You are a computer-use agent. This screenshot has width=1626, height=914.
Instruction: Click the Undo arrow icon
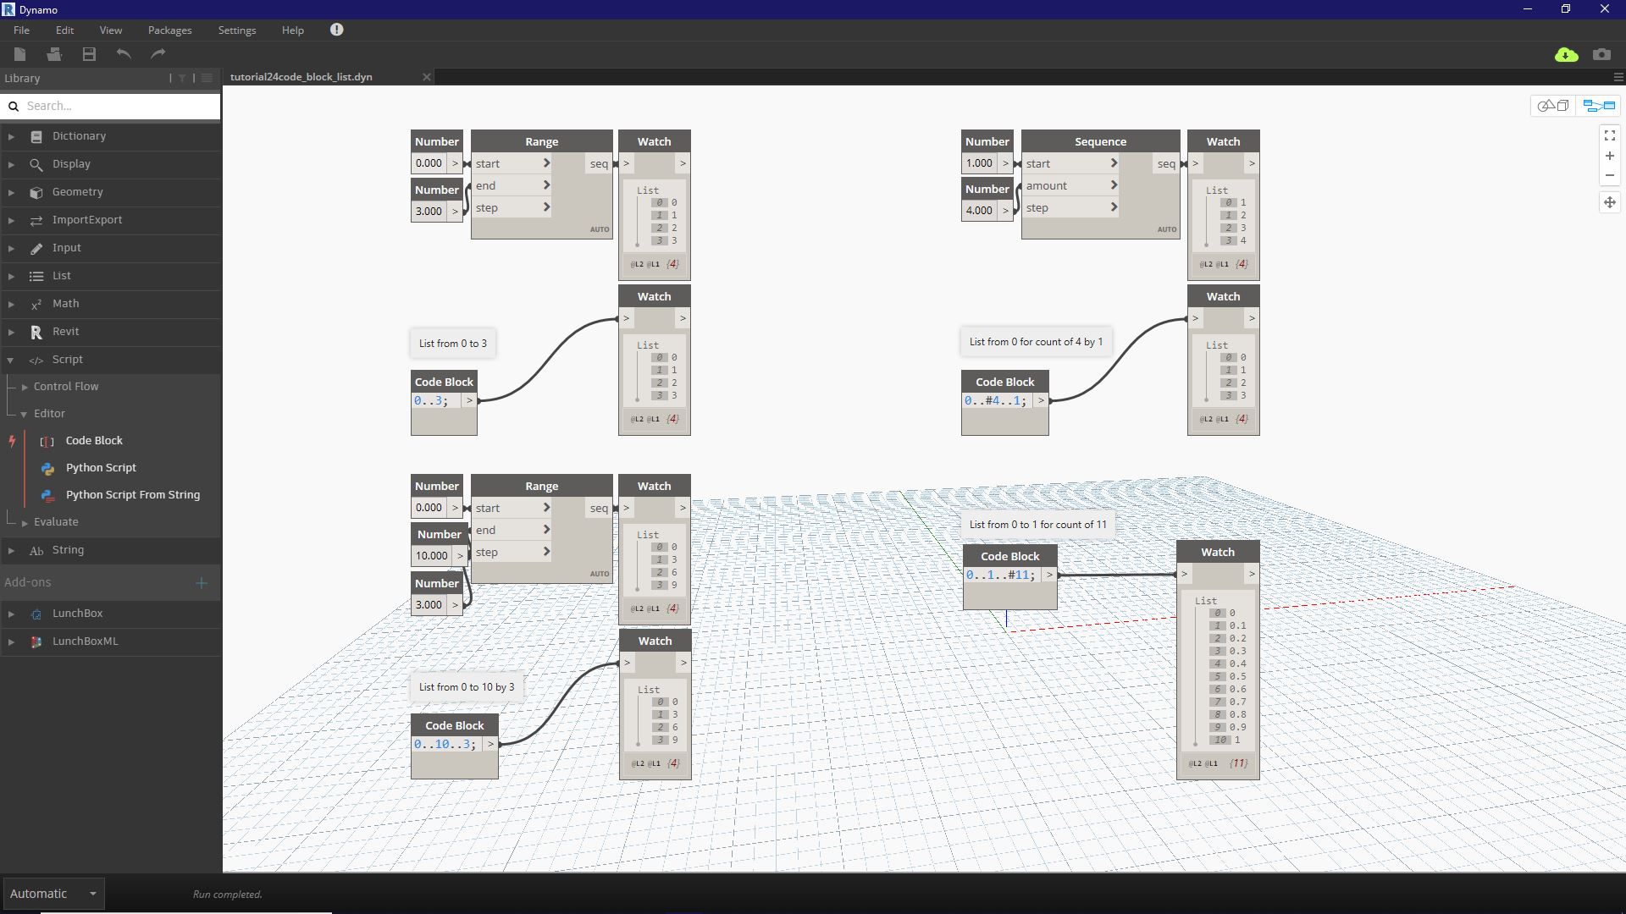coord(124,54)
